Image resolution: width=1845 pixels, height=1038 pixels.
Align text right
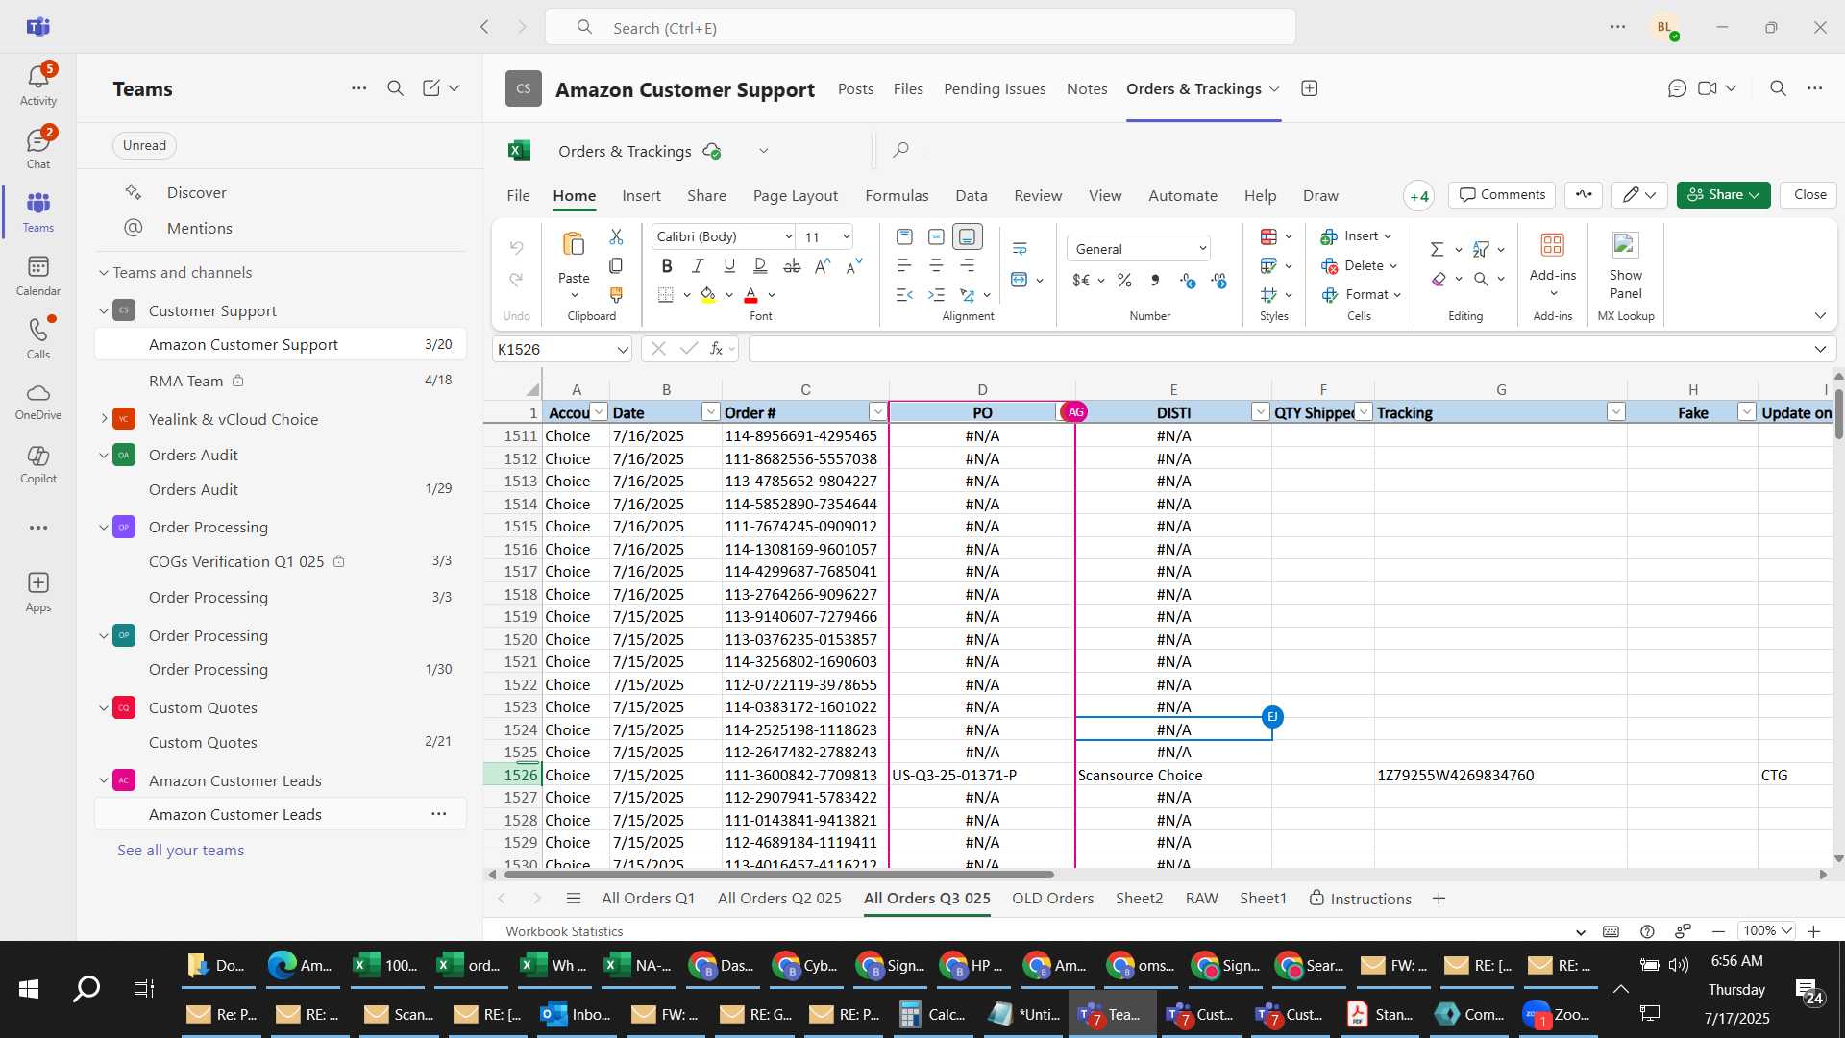(968, 265)
